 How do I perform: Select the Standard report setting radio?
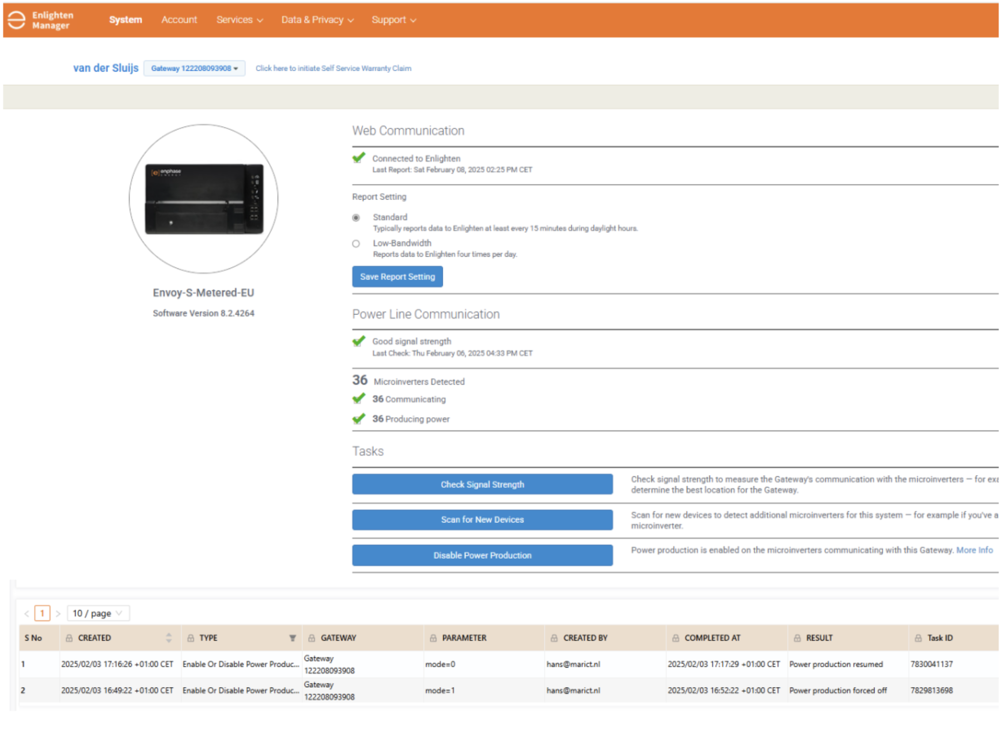[x=356, y=218]
